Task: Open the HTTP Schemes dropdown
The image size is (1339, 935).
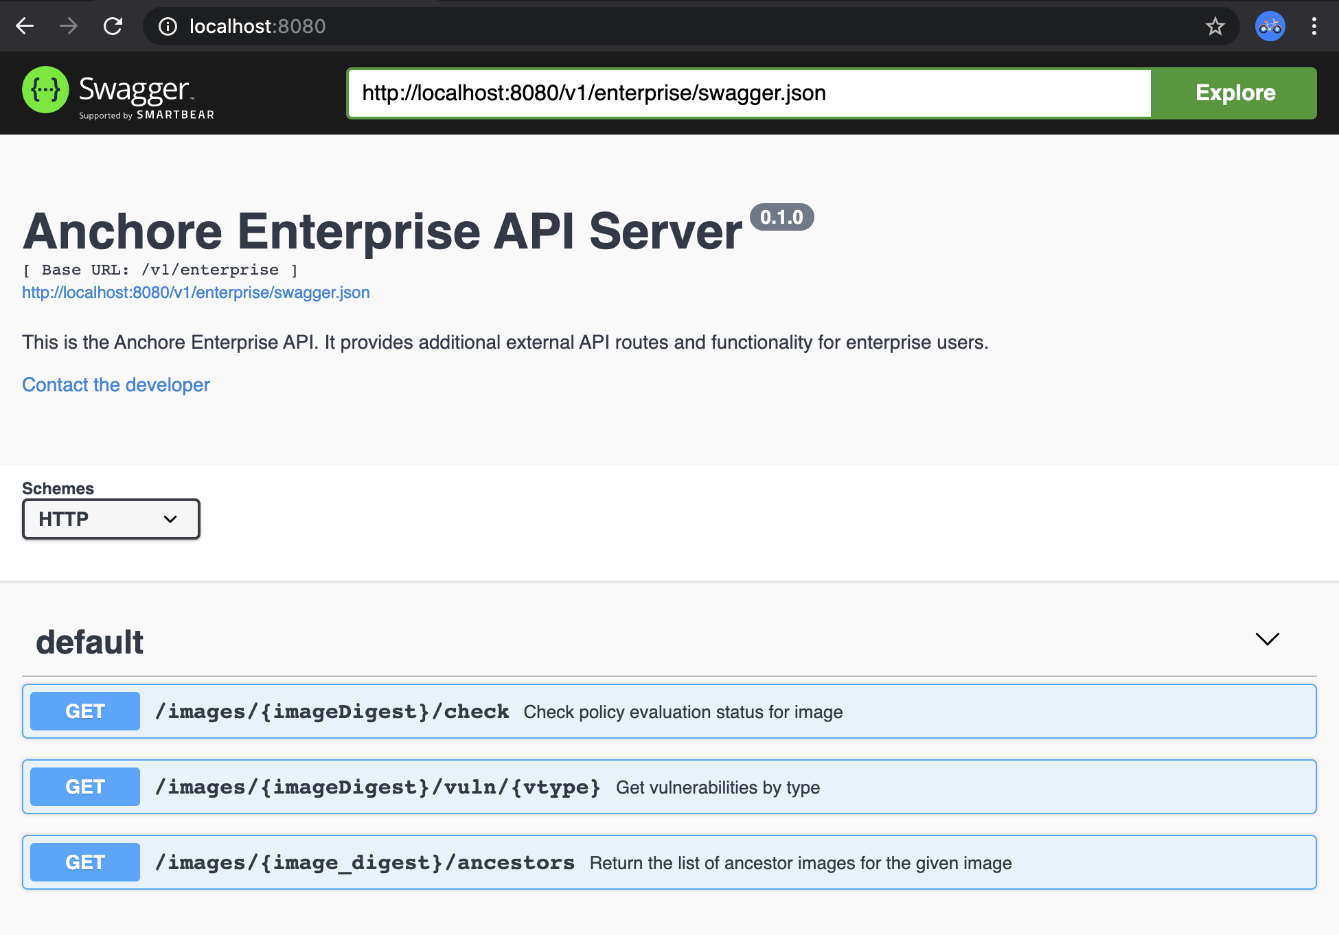Action: point(111,519)
